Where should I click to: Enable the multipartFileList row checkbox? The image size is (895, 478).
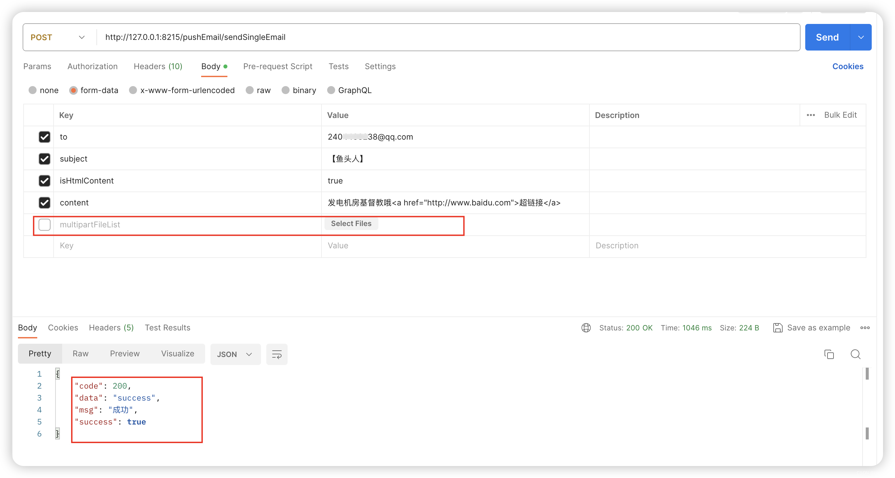coord(45,224)
